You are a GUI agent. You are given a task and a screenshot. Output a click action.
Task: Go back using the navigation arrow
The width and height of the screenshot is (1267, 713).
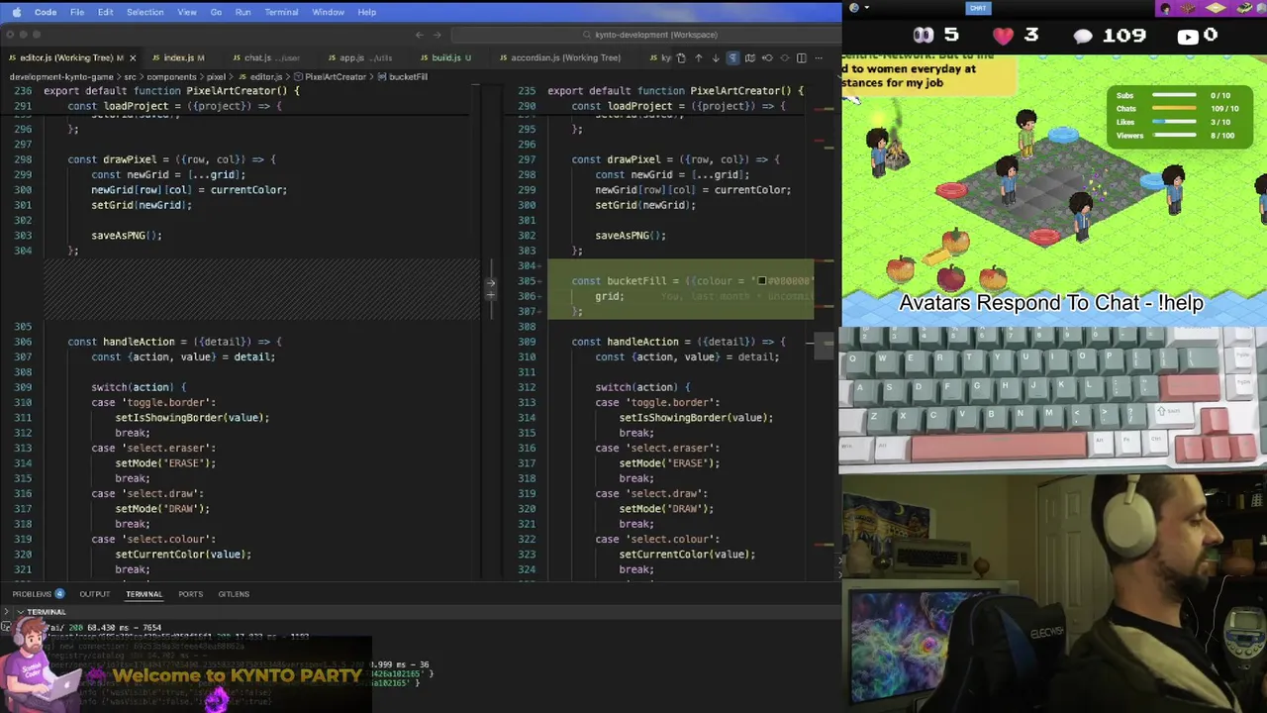(419, 35)
